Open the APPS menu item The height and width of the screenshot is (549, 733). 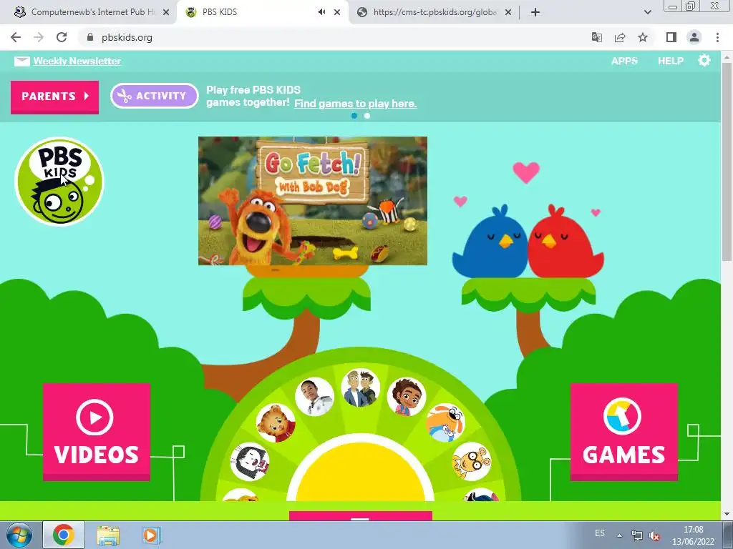click(624, 61)
